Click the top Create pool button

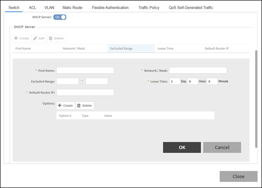point(22,38)
